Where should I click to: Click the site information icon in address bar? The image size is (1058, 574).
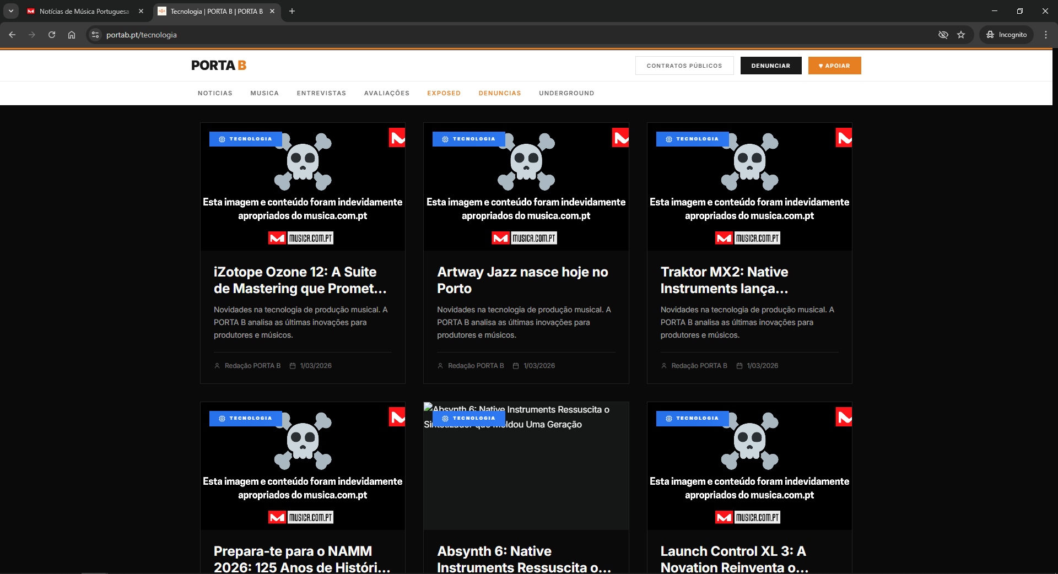tap(95, 35)
